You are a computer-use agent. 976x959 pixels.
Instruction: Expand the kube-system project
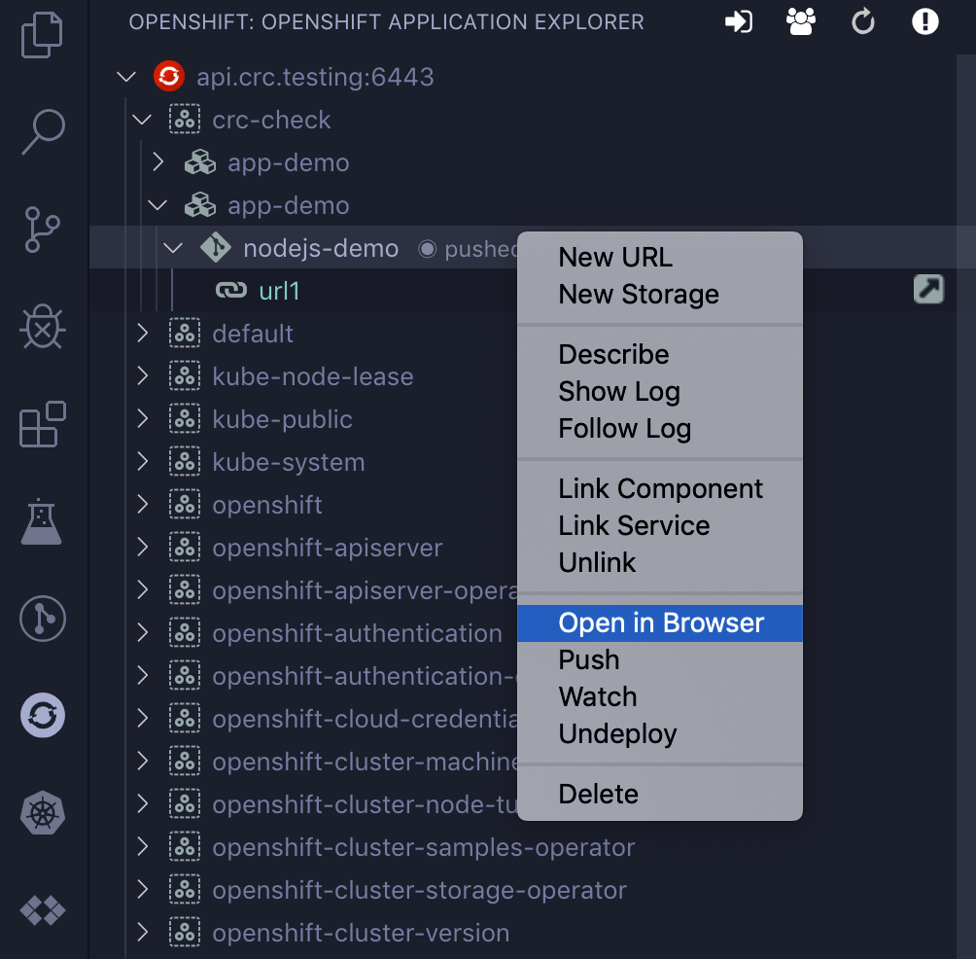142,462
